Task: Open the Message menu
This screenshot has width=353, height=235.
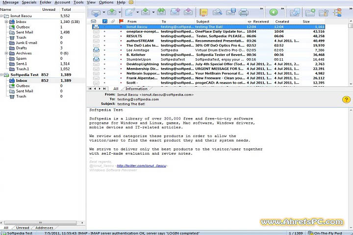Action: tap(11, 2)
